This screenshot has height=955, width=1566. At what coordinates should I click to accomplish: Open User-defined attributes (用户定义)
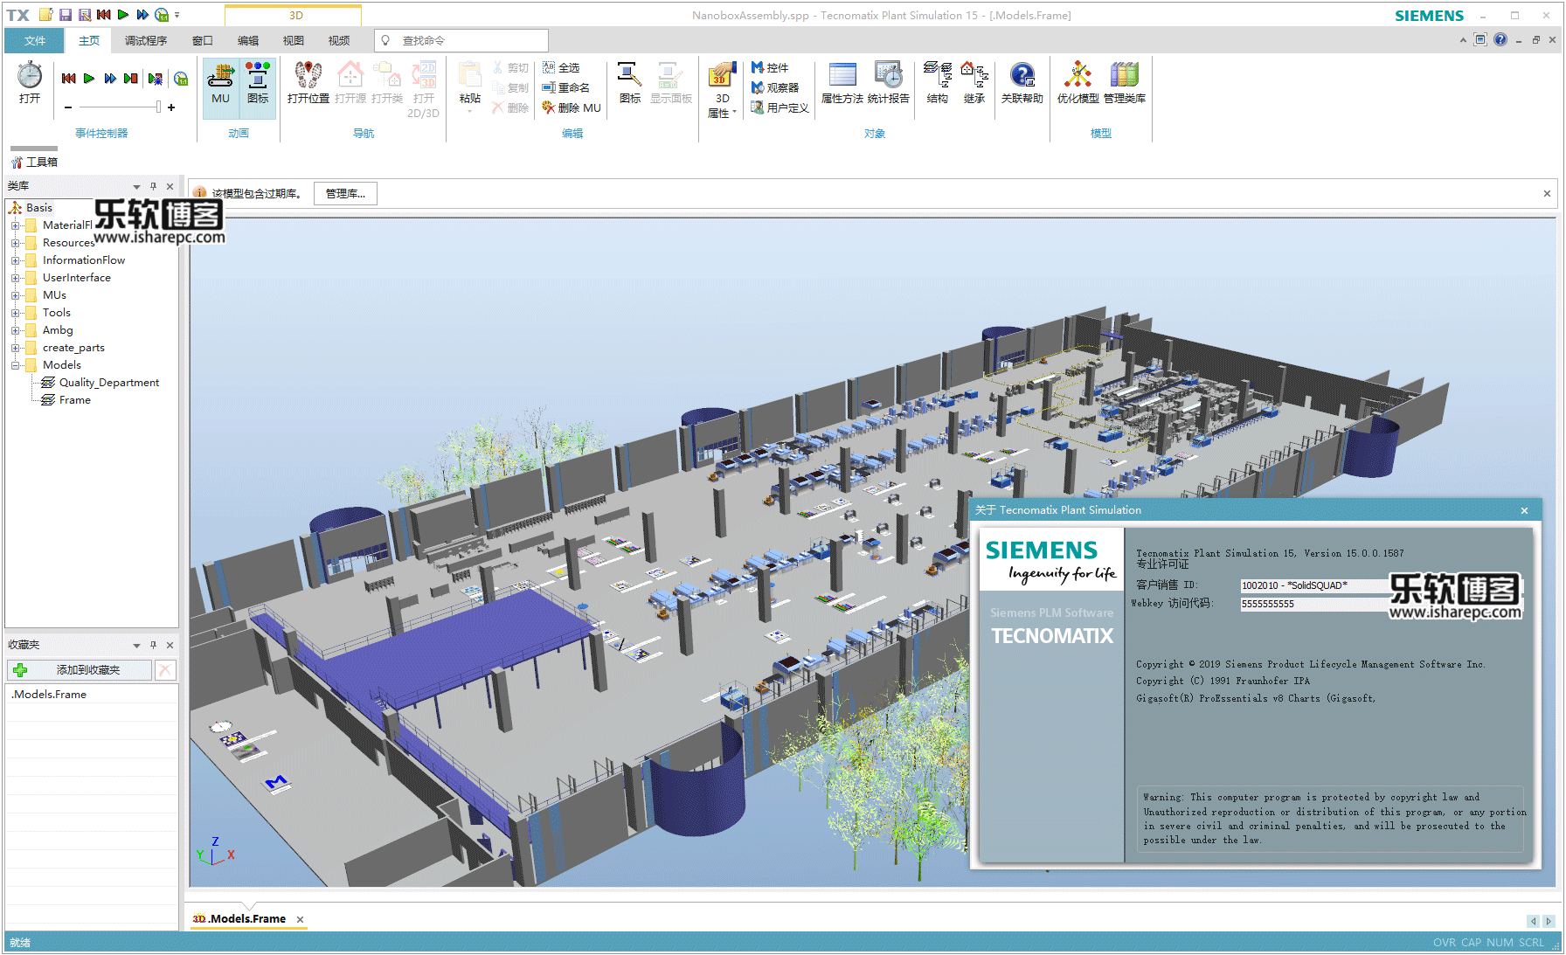[780, 107]
